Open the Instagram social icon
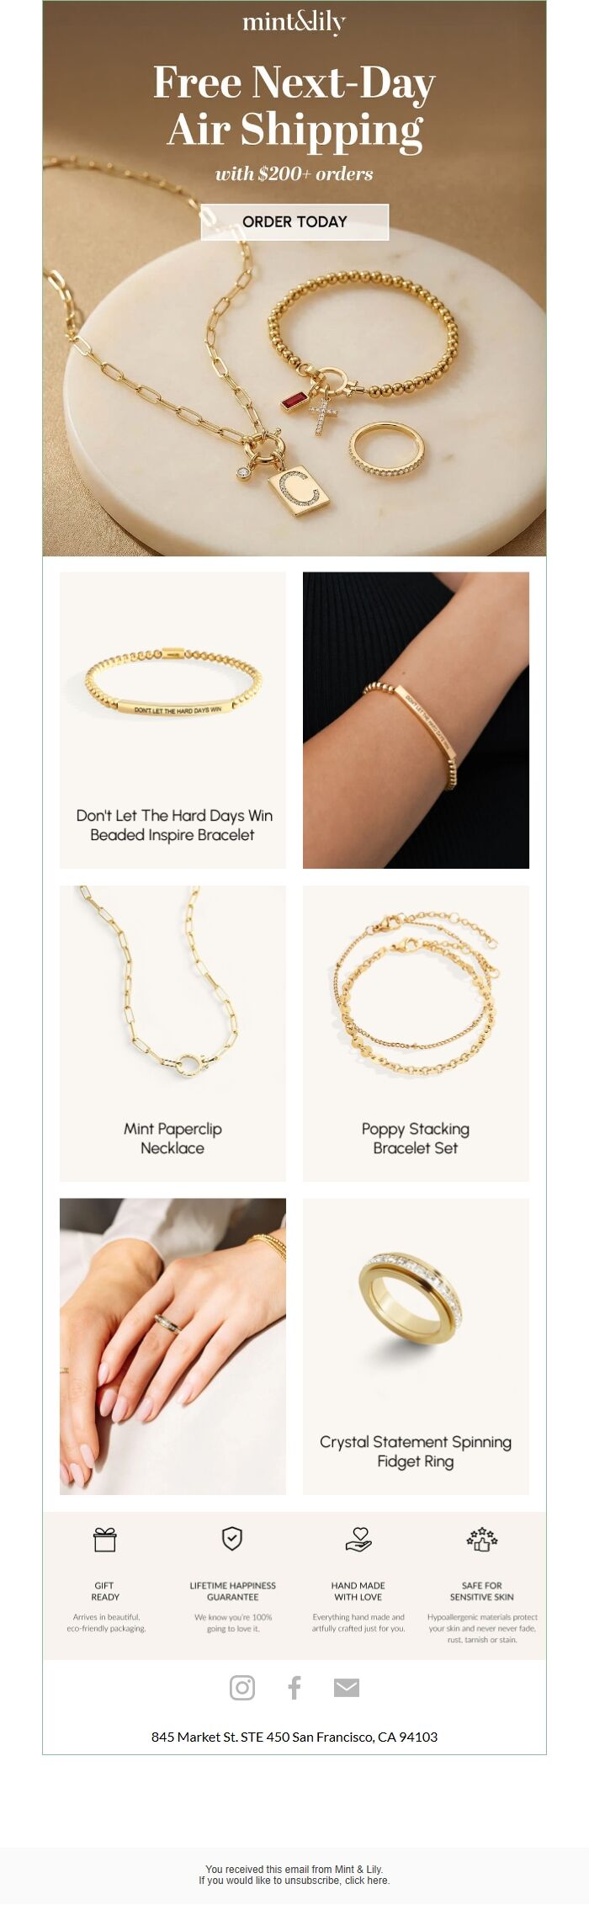The height and width of the screenshot is (1905, 589). pyautogui.click(x=242, y=1687)
